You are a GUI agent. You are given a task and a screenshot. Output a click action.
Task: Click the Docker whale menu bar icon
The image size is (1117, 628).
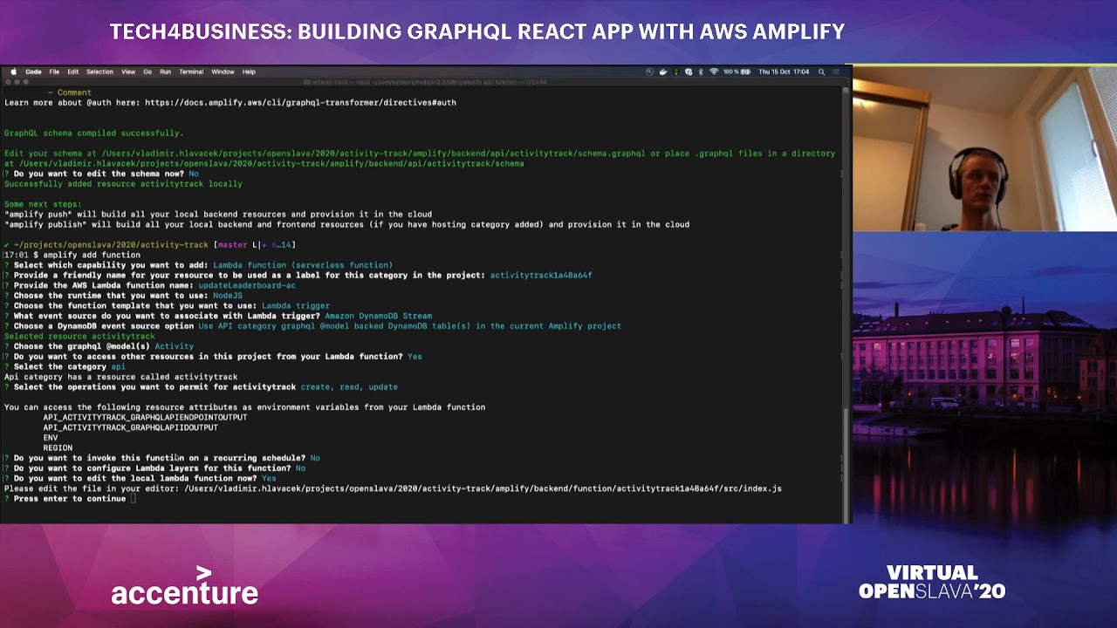(x=663, y=72)
